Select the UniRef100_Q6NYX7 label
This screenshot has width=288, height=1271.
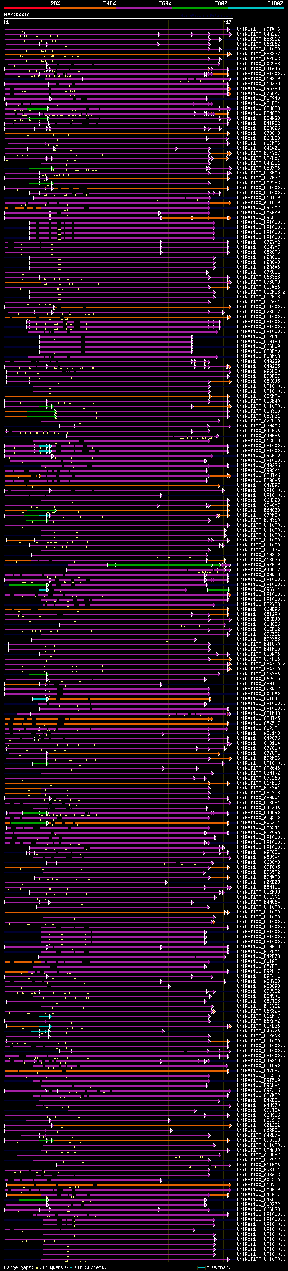[258, 247]
